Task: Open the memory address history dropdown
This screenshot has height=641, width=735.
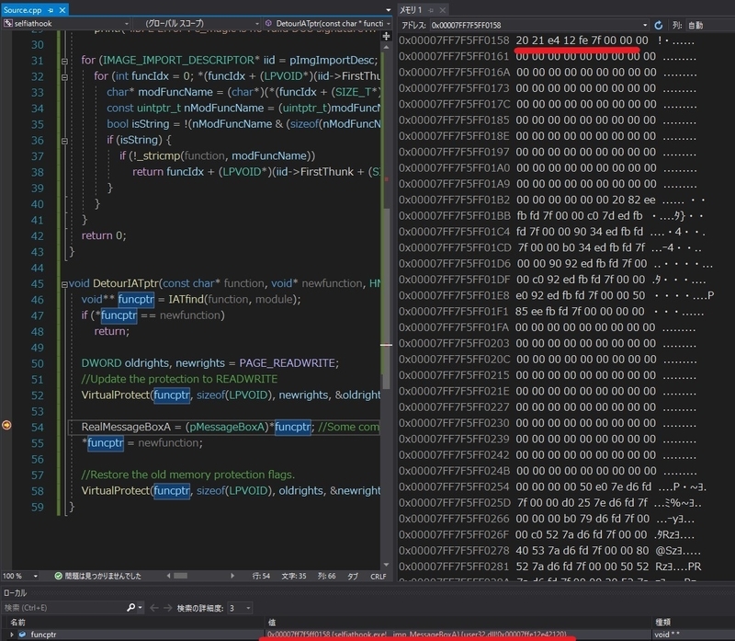Action: click(x=645, y=26)
